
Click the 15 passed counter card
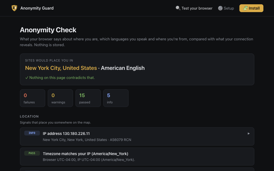[88, 98]
